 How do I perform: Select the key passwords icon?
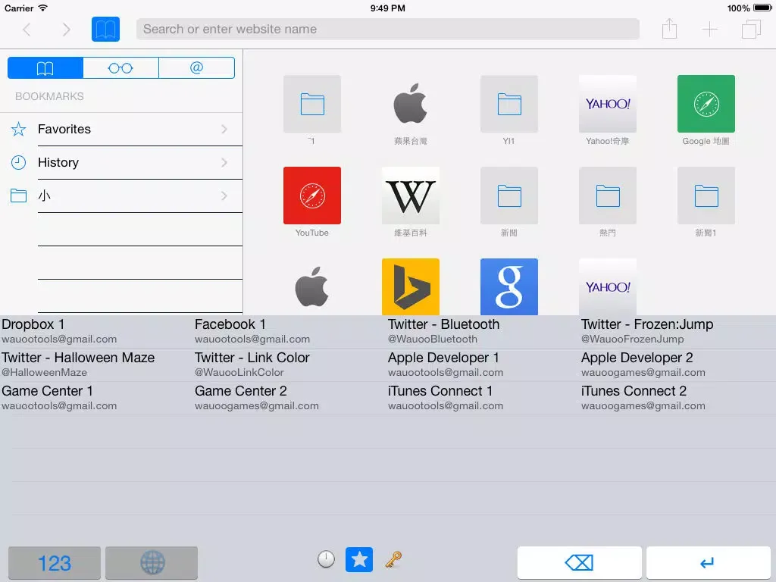(393, 560)
